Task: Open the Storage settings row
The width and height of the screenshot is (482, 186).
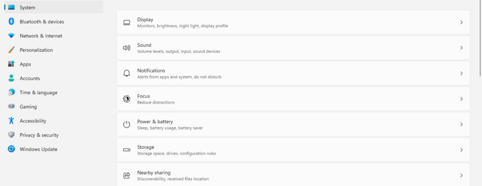Action: pos(293,150)
